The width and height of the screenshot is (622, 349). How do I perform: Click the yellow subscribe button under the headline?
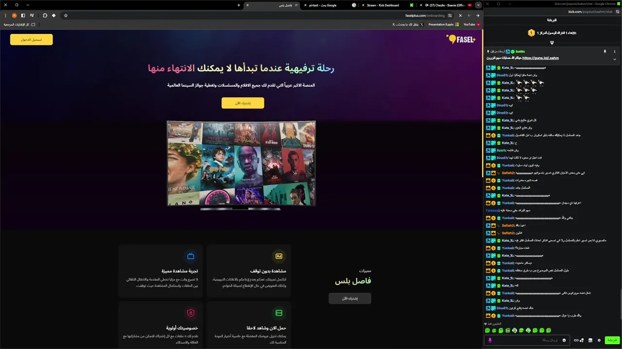point(242,103)
